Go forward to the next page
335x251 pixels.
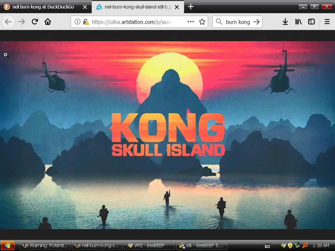(22, 22)
